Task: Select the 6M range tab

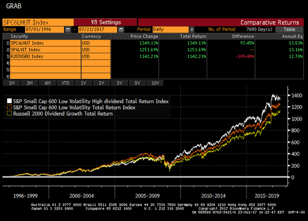Action: pyautogui.click(x=48, y=83)
